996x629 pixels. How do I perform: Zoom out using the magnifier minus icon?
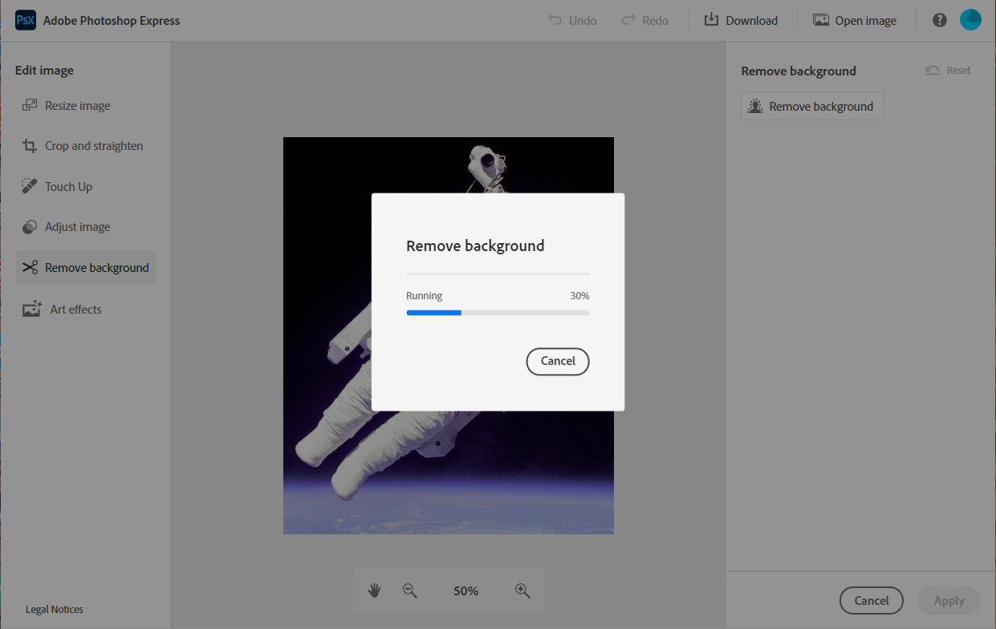click(410, 590)
